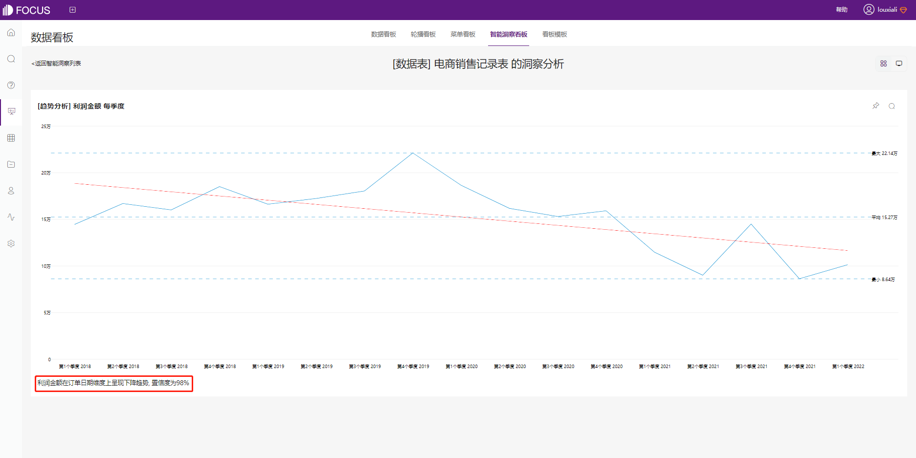Select the smart insight presentation sidebar icon

(x=11, y=111)
